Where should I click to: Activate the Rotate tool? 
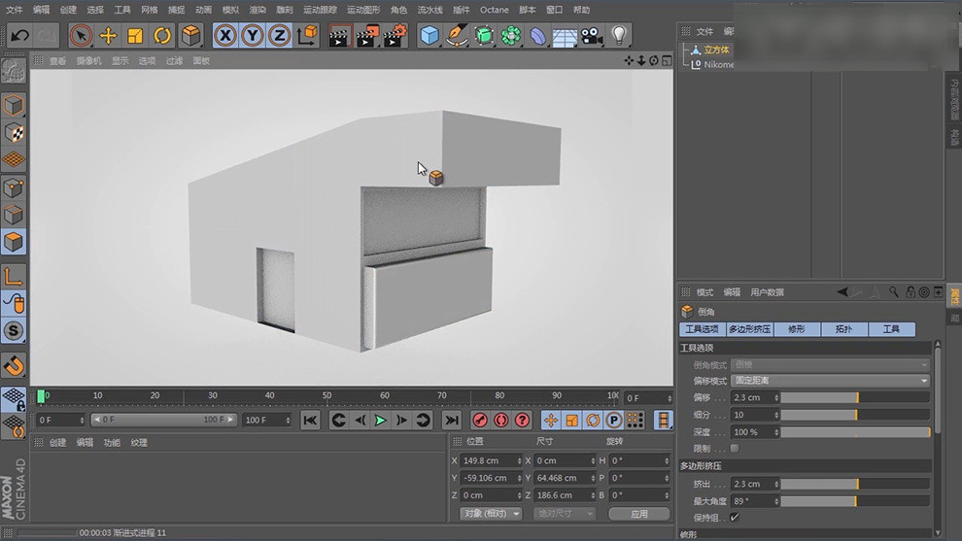(162, 36)
